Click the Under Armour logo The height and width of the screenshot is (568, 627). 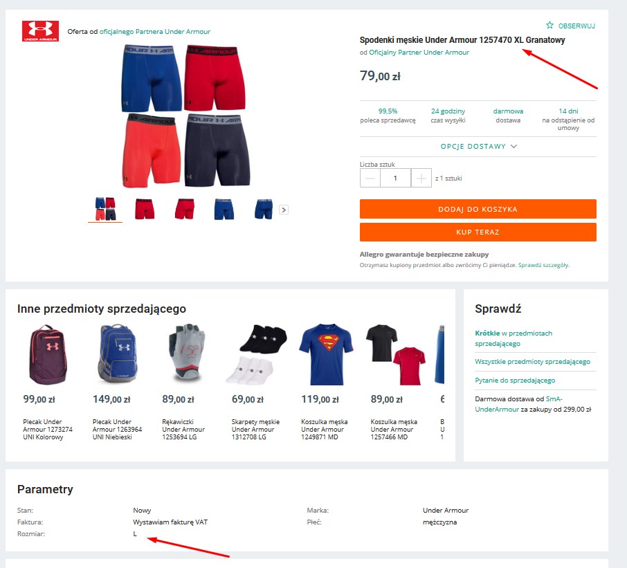point(40,31)
